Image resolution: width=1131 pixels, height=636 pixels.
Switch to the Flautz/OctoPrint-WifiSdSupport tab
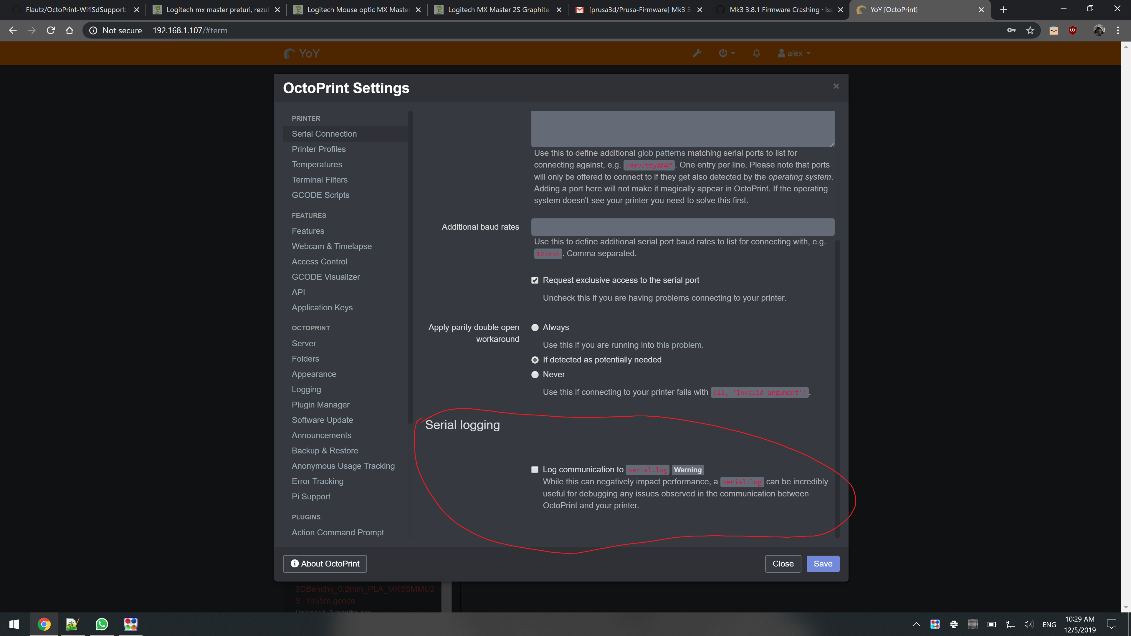click(x=75, y=10)
